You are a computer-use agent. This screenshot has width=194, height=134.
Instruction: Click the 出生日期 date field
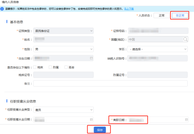coord(63,58)
